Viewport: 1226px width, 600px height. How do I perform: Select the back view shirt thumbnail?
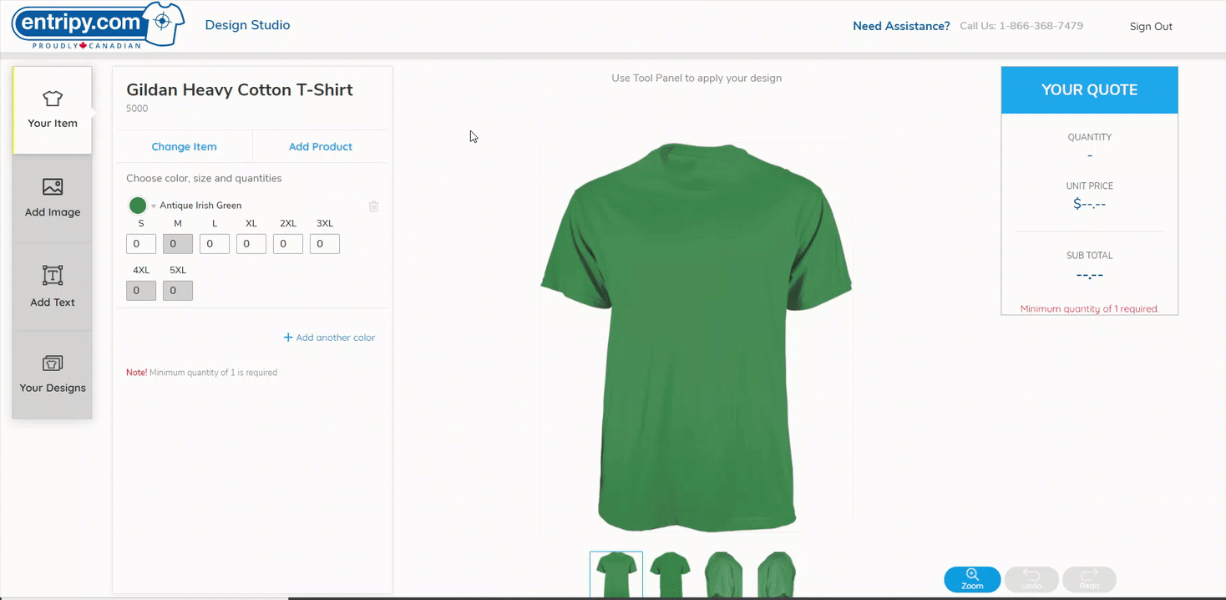click(670, 575)
